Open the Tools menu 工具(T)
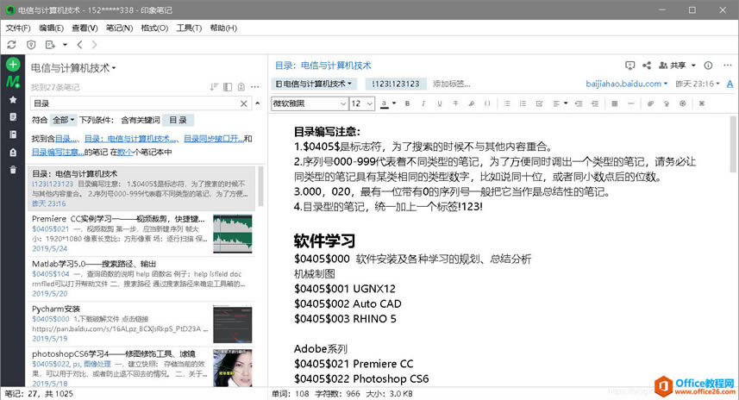Viewport: 739px width, 400px height. coord(189,28)
